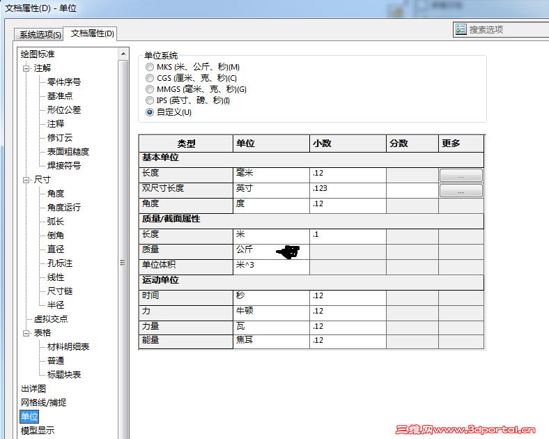Screen dimensions: 549x439
Task: Select MMGS (毫米、克、秒) unit system
Action: point(150,89)
